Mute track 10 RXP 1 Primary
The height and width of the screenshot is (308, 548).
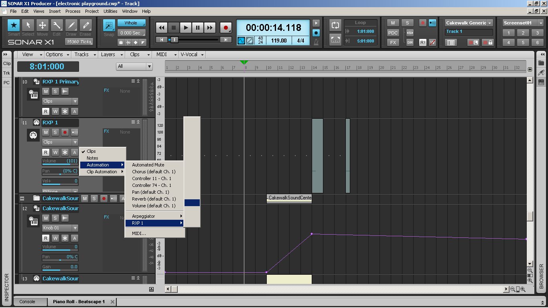pyautogui.click(x=46, y=91)
